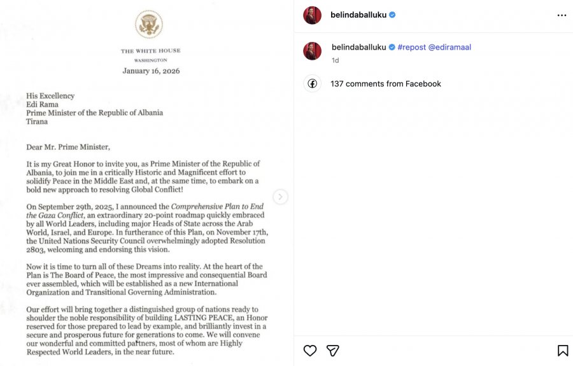The height and width of the screenshot is (366, 573).
Task: Open the three-dot more options menu
Action: coord(562,15)
